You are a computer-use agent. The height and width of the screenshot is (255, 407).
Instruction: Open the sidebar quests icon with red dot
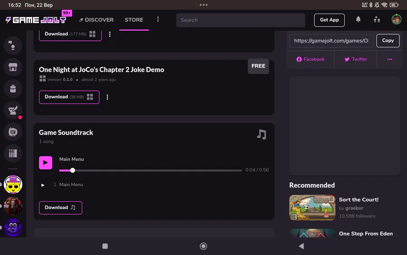click(x=13, y=110)
